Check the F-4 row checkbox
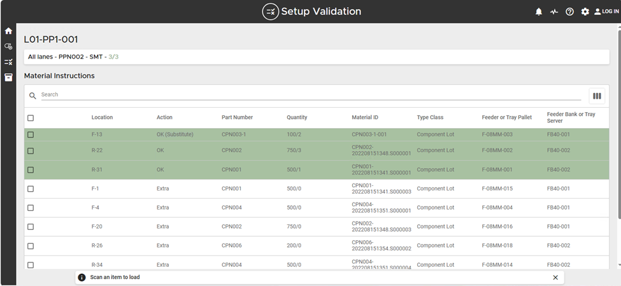 (31, 208)
